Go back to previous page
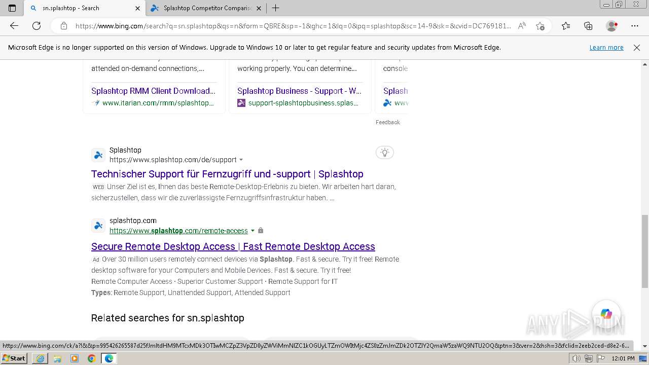 (x=14, y=26)
